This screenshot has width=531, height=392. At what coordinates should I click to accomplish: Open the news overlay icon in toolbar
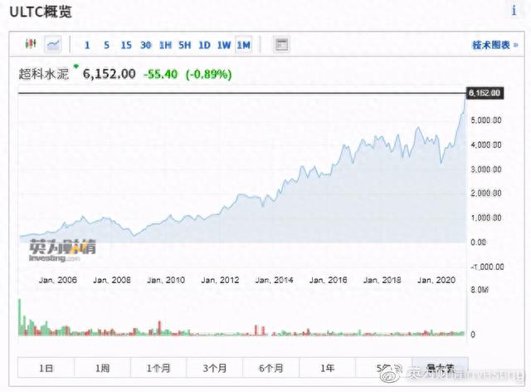point(281,44)
